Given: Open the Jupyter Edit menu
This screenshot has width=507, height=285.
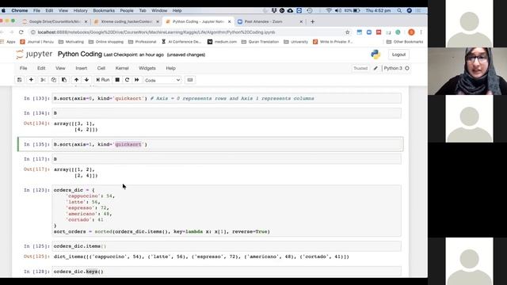Looking at the screenshot, I should (41, 68).
